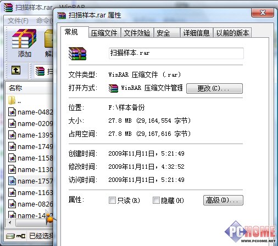The height and width of the screenshot is (246, 278).
Task: Switch to the 安全 tab
Action: pyautogui.click(x=167, y=33)
